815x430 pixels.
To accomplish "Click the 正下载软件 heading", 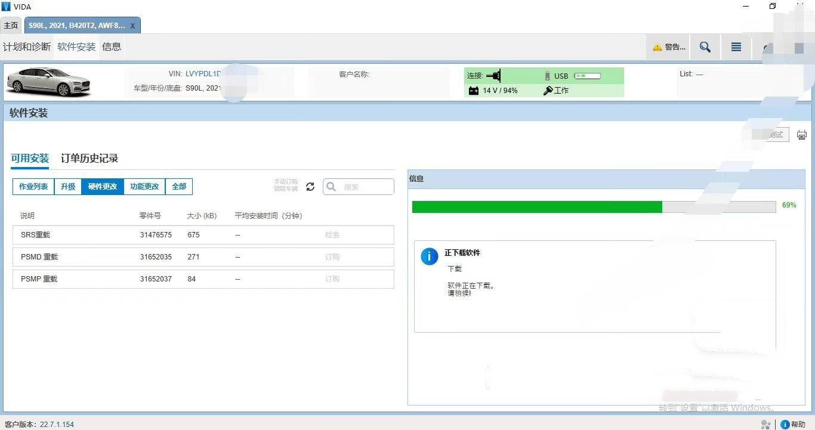I will click(462, 253).
